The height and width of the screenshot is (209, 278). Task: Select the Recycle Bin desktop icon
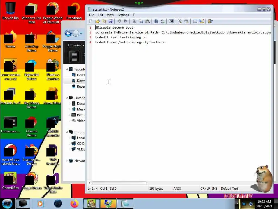11,11
